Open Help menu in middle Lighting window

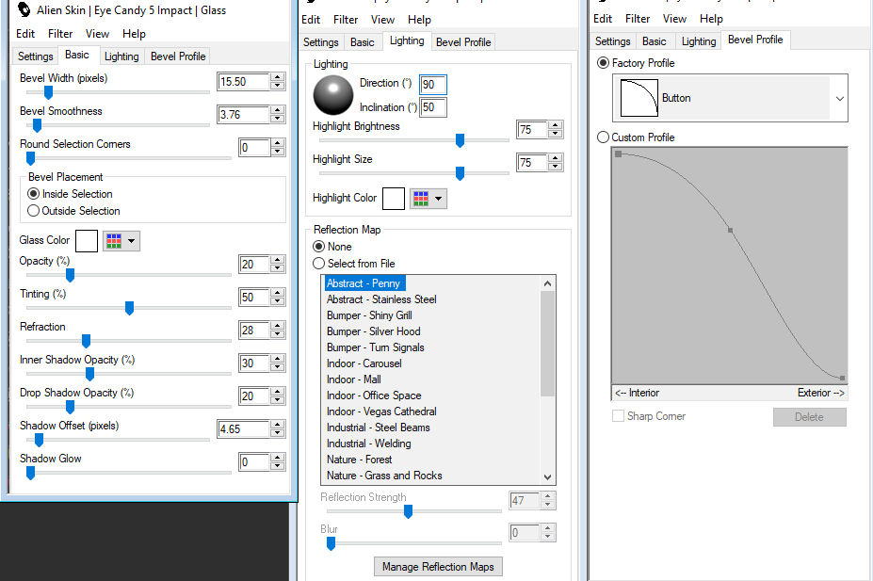click(419, 20)
